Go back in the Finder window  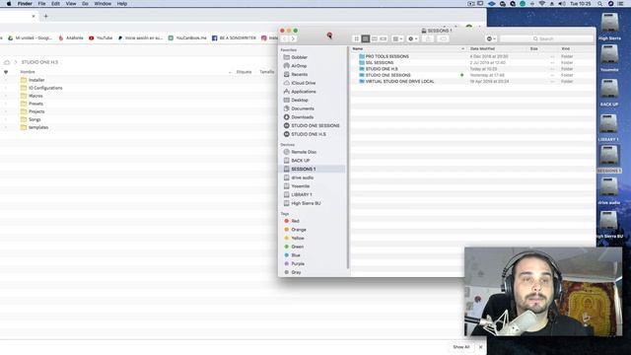(x=285, y=38)
